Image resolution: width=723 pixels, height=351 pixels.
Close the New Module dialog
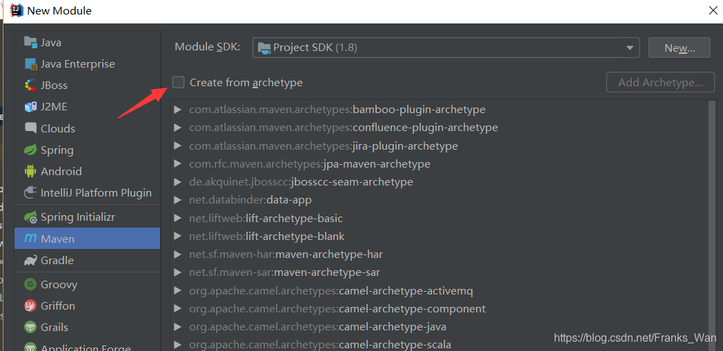tap(713, 10)
